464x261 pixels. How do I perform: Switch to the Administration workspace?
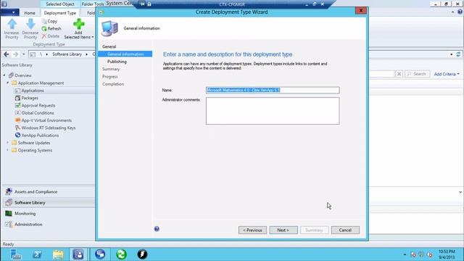tap(49, 224)
